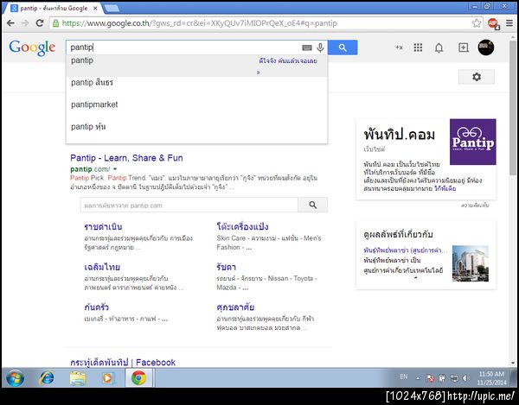Open the วิกิพีเดีย link in the knowledge panel
This screenshot has height=405, width=519.
coord(445,188)
